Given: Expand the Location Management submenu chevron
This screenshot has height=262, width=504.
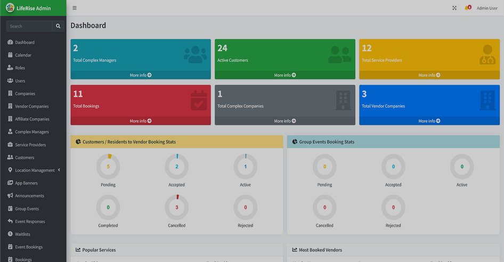Looking at the screenshot, I should click(x=59, y=170).
